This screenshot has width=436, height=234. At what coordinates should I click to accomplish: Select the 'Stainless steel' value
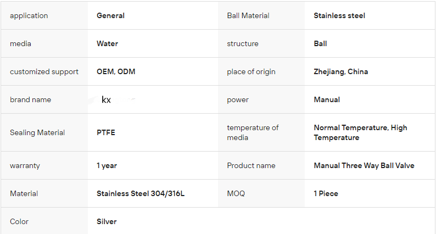(x=339, y=15)
